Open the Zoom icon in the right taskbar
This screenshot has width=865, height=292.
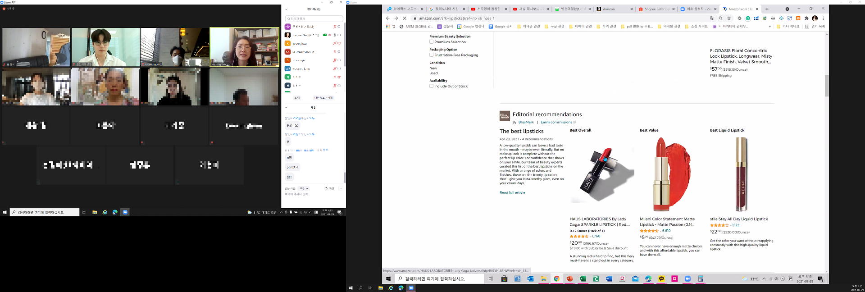687,279
